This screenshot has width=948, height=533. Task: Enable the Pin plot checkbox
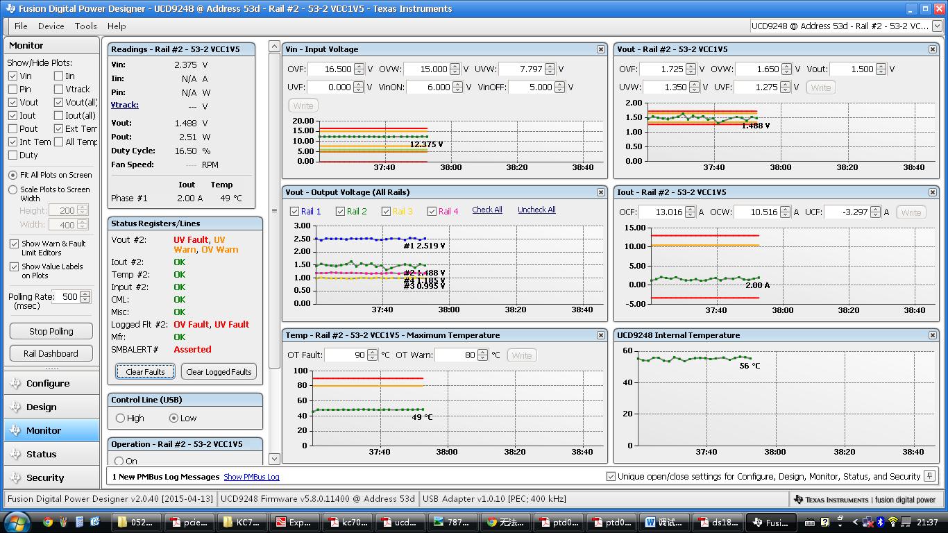[13, 89]
